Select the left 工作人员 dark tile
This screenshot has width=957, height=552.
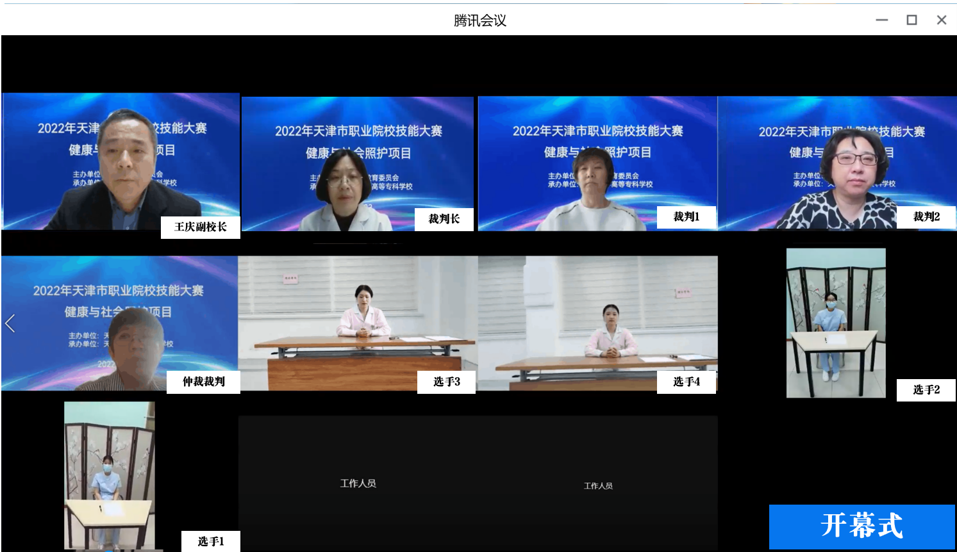(x=358, y=483)
